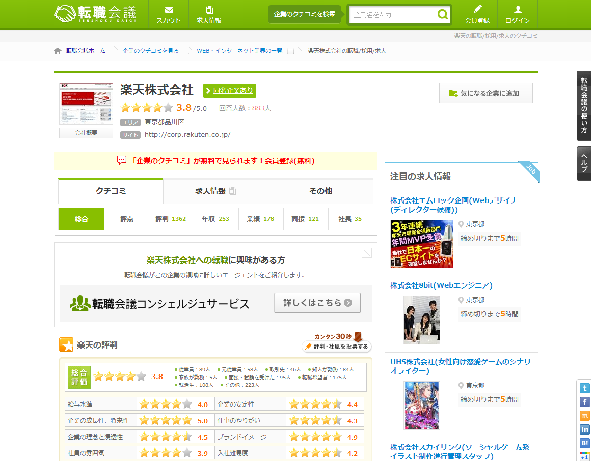Image resolution: width=594 pixels, height=461 pixels.
Task: Share on LinkedIn via sidebar icon
Action: pyautogui.click(x=584, y=429)
